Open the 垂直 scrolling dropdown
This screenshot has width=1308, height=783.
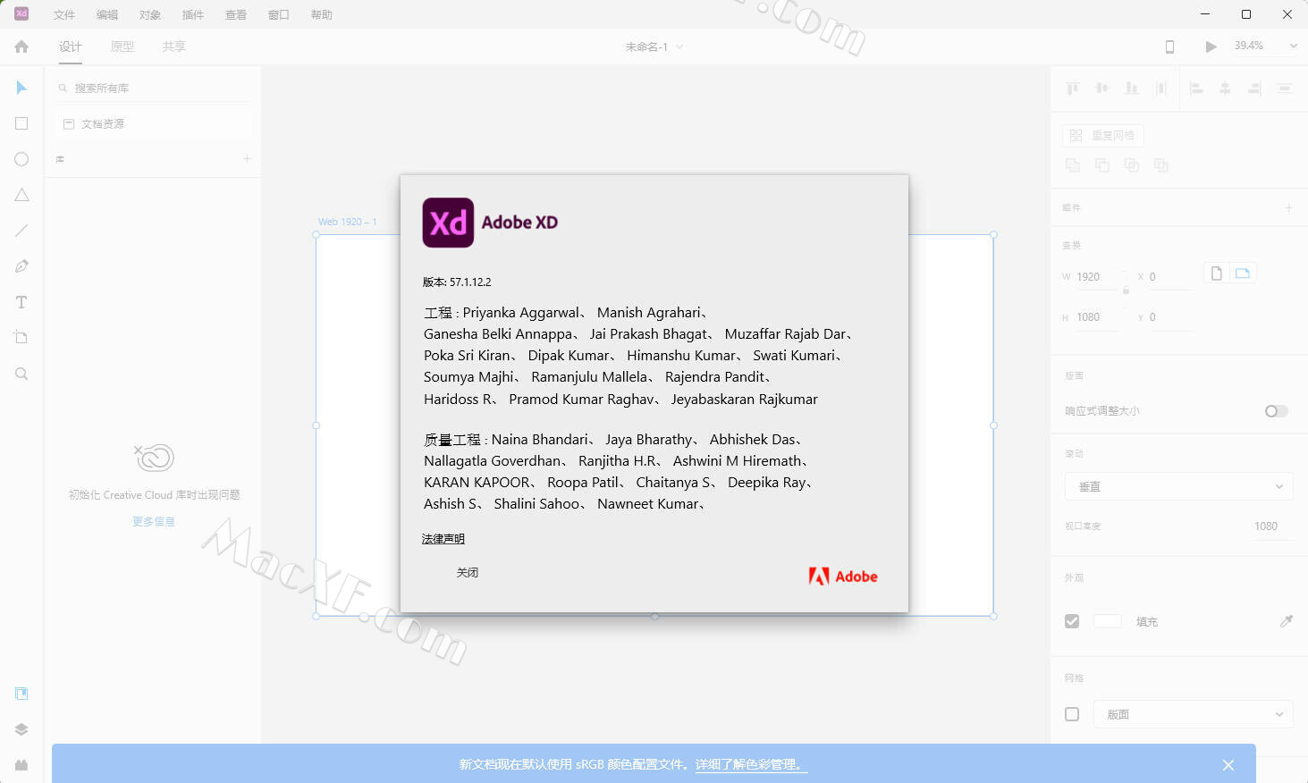coord(1179,486)
